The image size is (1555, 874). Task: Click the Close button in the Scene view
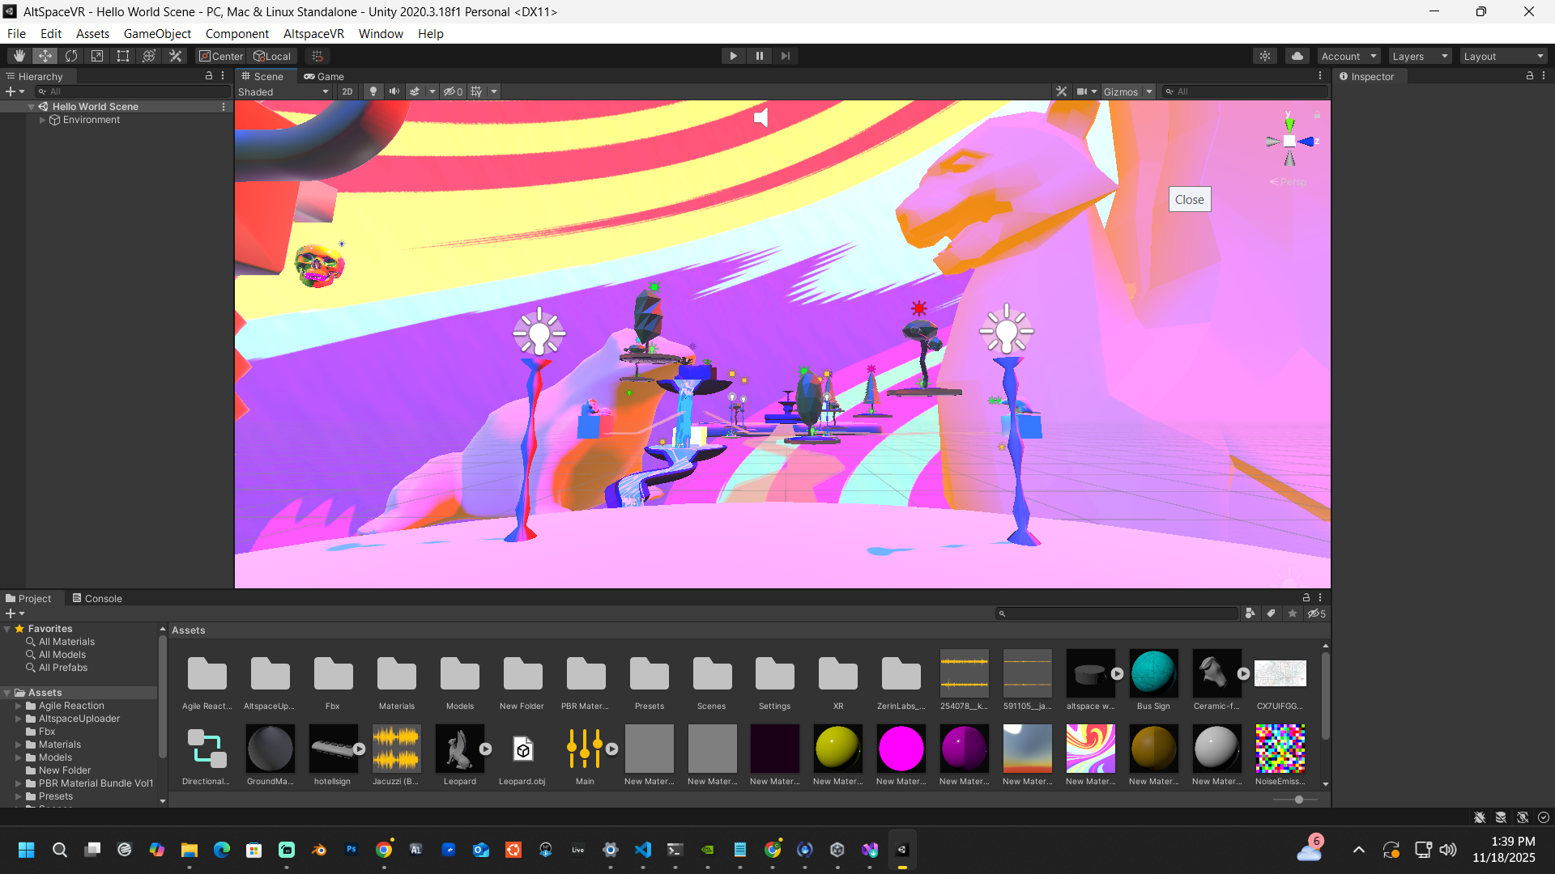coord(1189,199)
